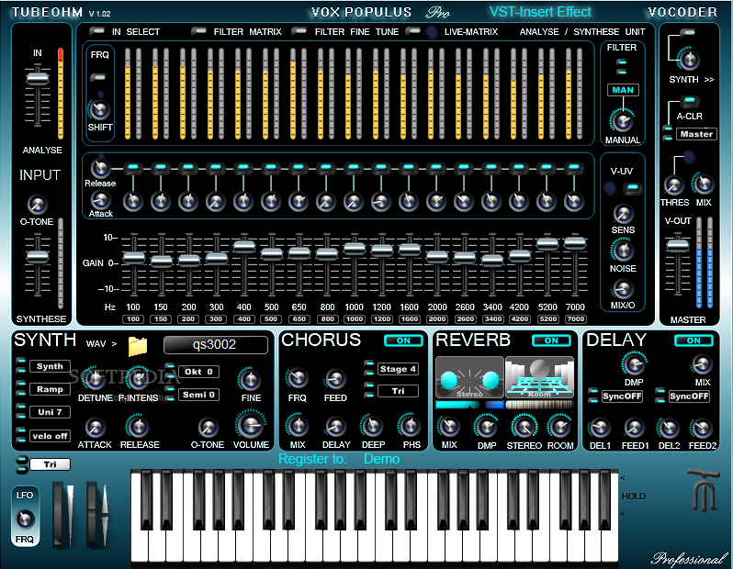Click the SYNTHESE level fader
733x569 pixels.
38,257
